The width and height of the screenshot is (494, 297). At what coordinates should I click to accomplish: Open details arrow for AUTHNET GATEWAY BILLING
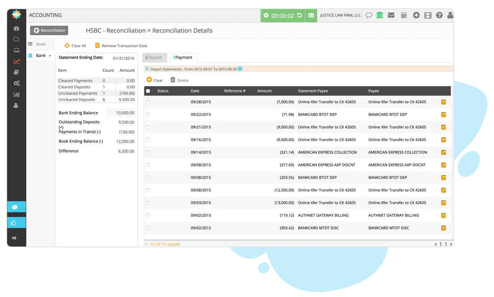coord(443,215)
